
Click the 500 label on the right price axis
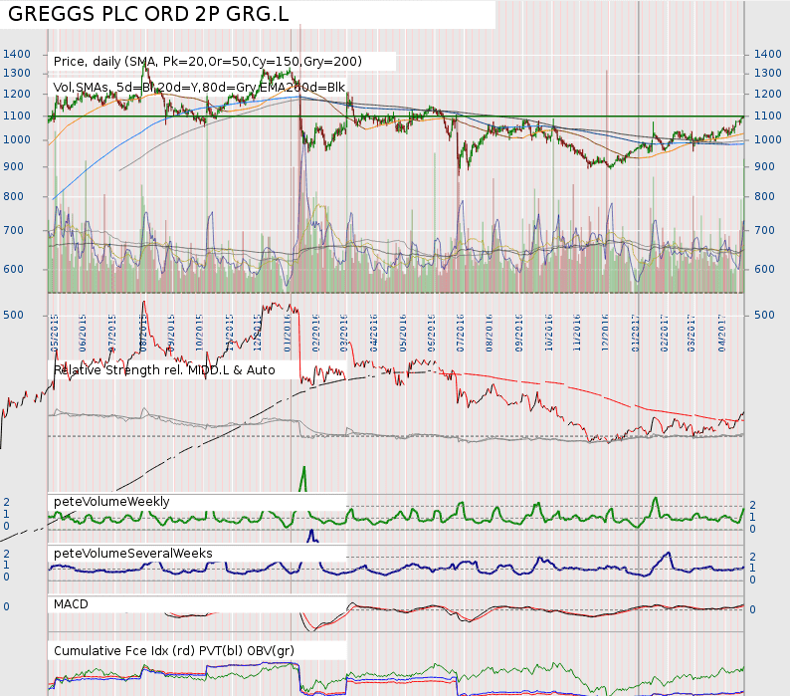coord(764,316)
